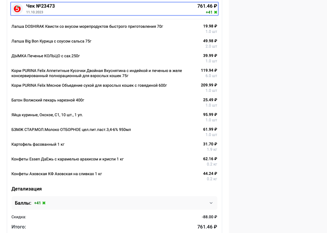Click the green points icon in the receipt header
327x233 pixels.
pos(216,12)
